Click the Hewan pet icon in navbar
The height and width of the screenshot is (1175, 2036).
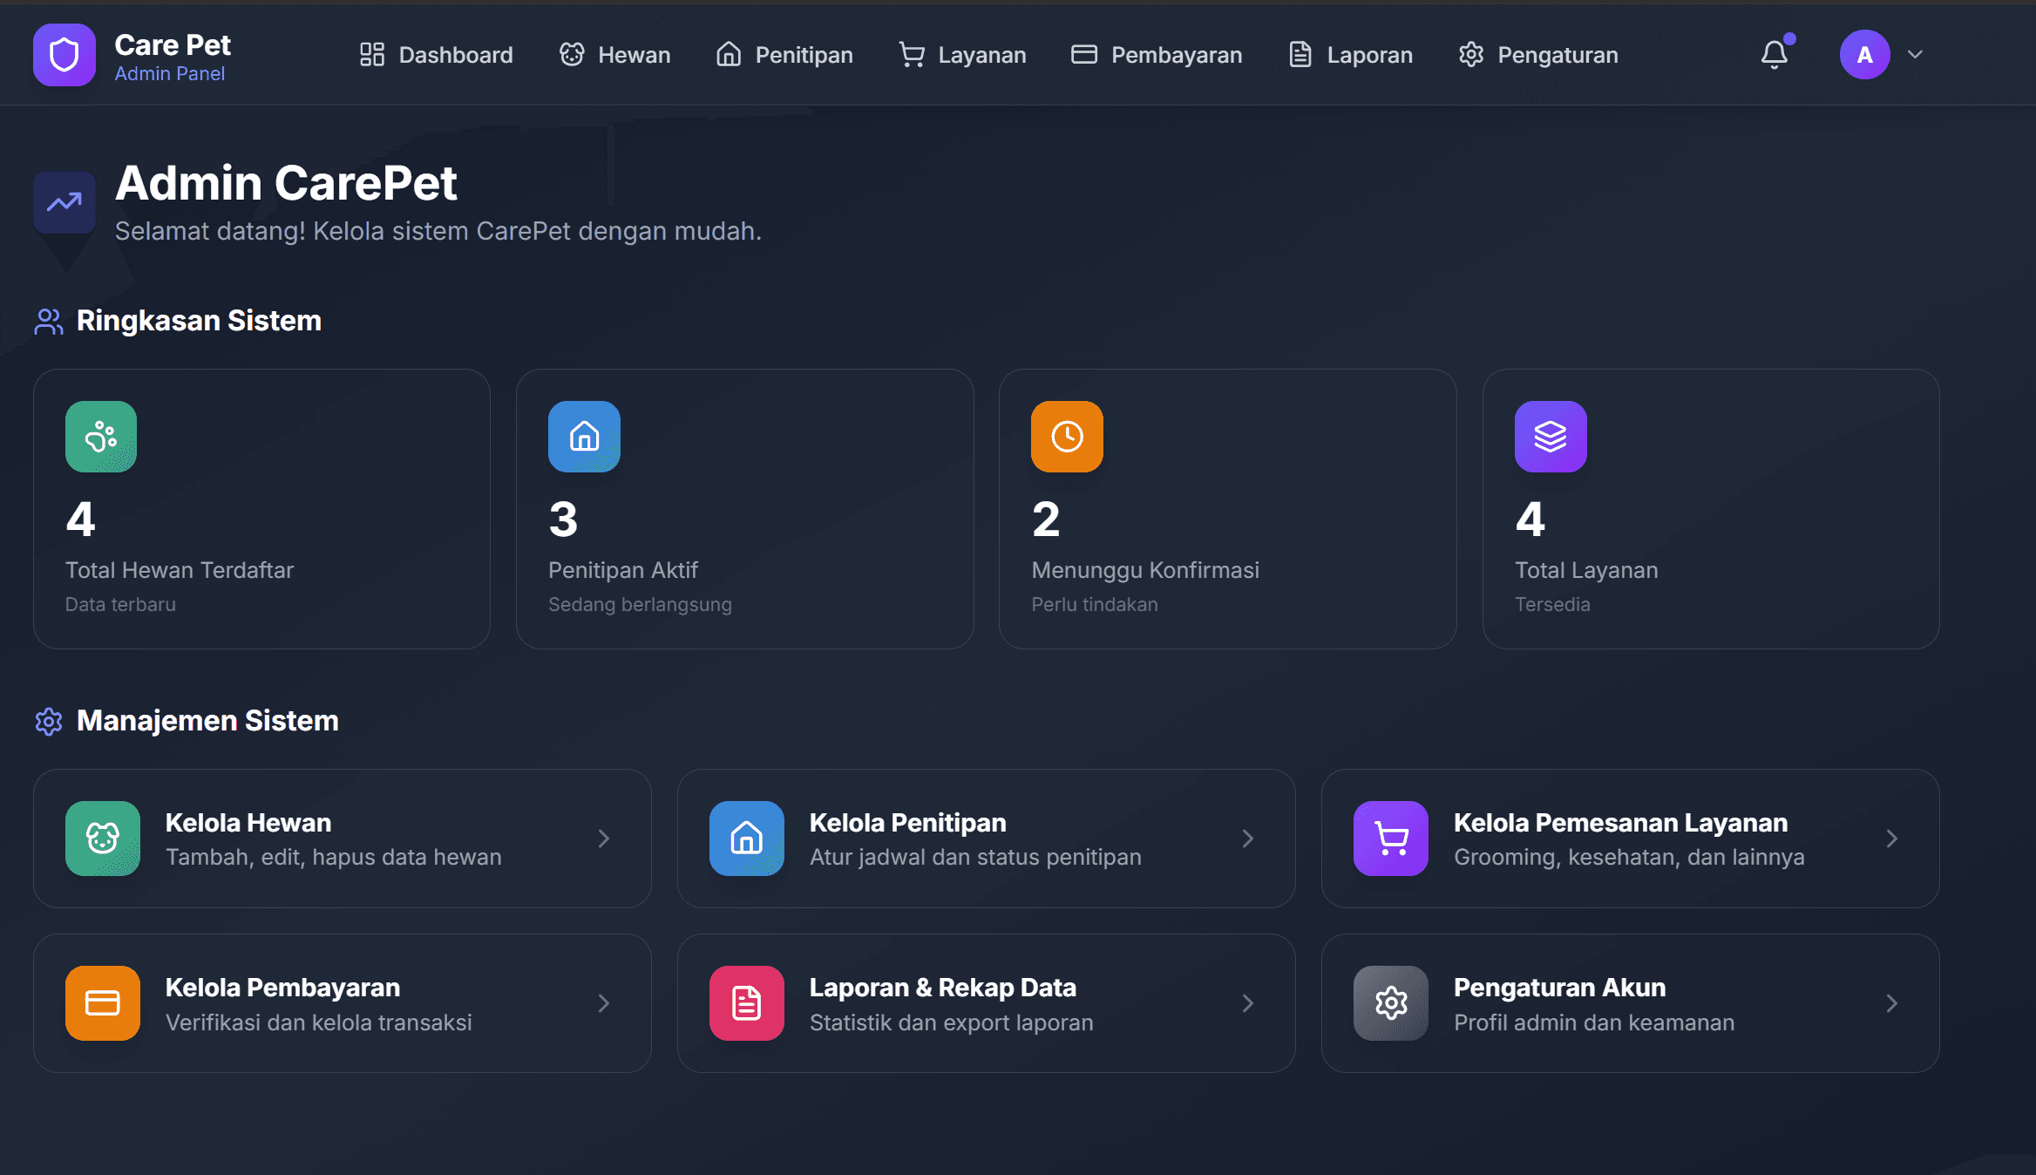pos(572,55)
